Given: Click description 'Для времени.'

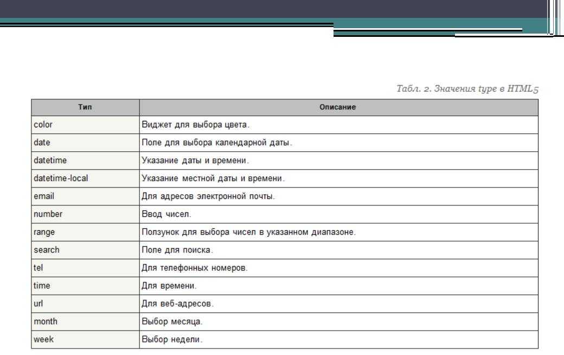Looking at the screenshot, I should click(x=169, y=286).
